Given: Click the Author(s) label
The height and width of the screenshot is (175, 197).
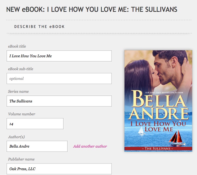Looking at the screenshot, I should tap(16, 137).
